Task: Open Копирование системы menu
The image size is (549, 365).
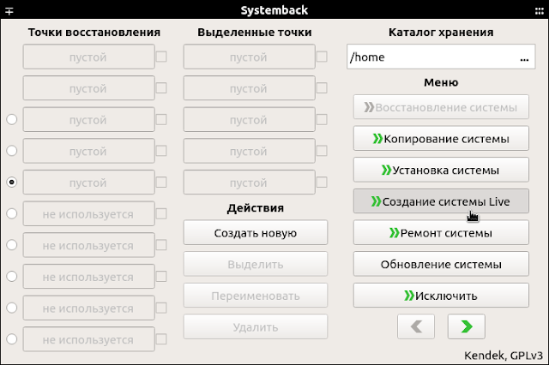Action: tap(441, 139)
